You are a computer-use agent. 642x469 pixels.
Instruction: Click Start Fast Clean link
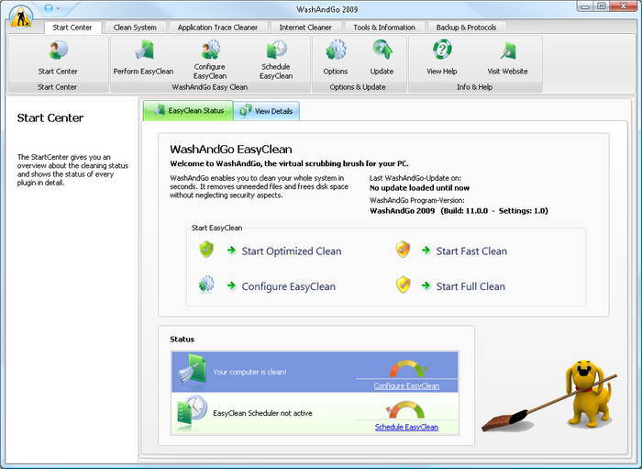(471, 251)
